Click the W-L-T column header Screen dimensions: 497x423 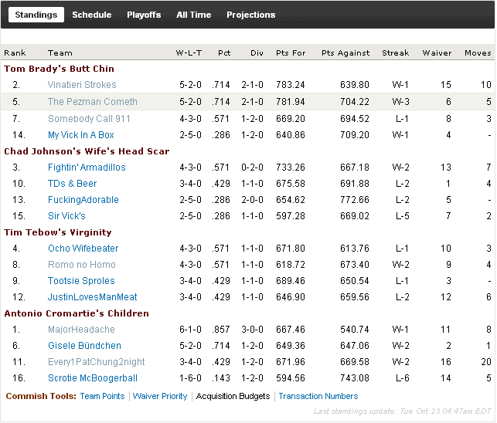[x=189, y=52]
